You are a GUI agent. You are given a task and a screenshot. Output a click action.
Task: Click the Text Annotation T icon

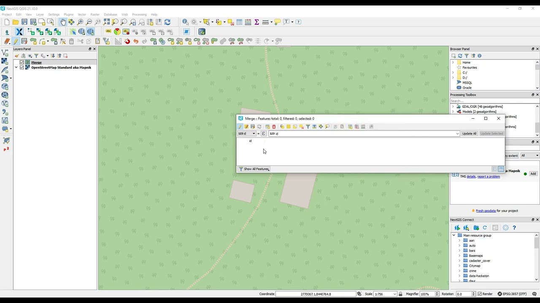[286, 22]
